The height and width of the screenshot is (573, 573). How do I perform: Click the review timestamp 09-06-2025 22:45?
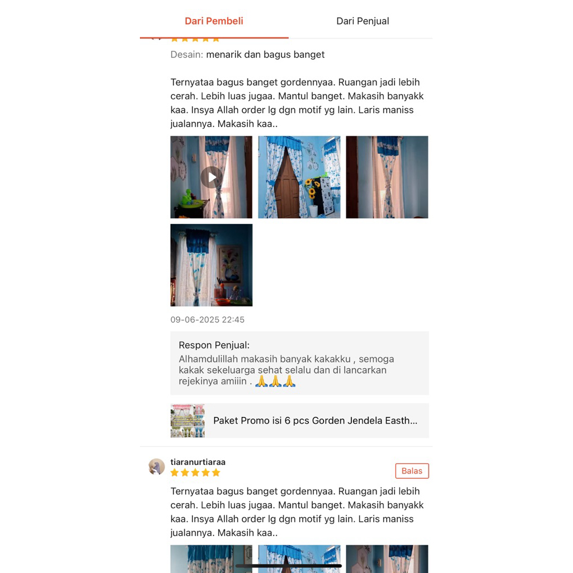[207, 320]
